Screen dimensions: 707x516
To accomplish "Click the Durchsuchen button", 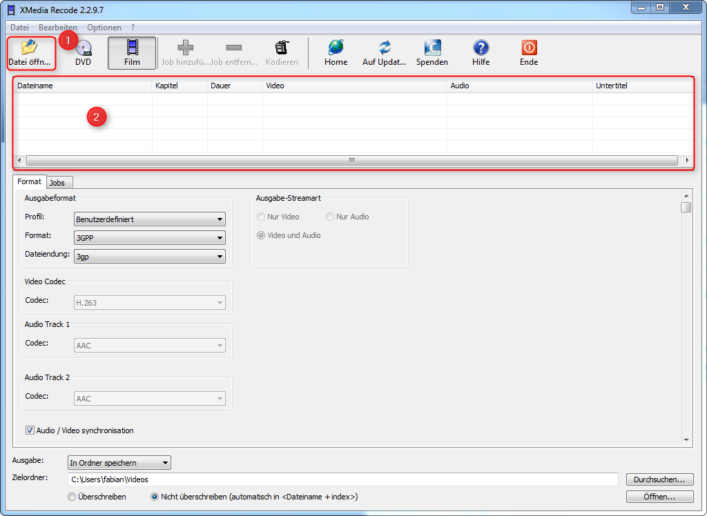I will pos(659,479).
